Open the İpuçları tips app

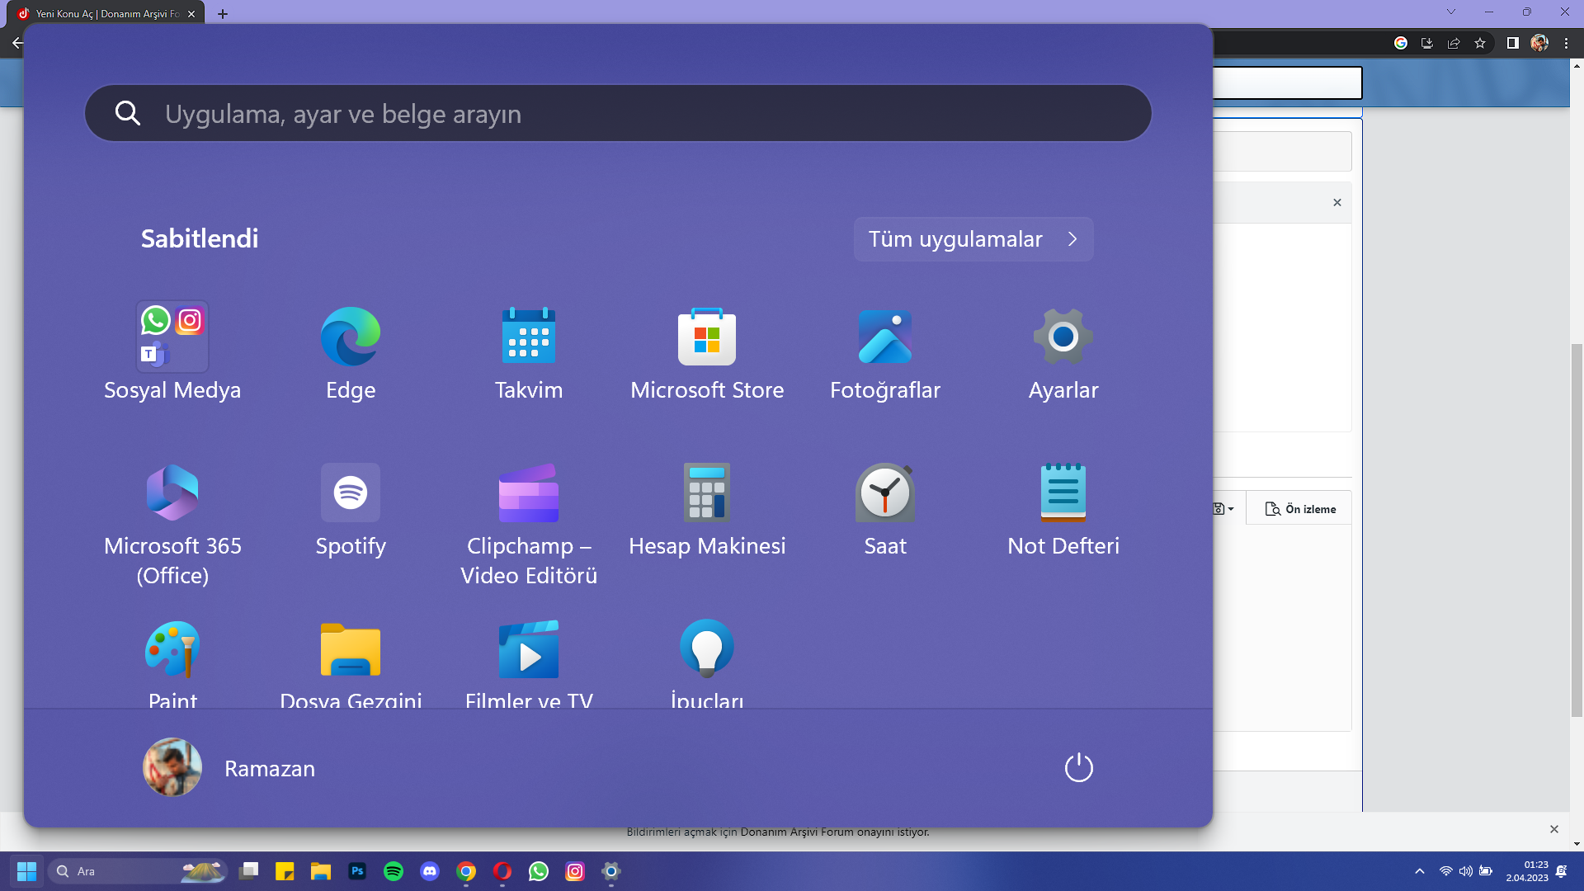pos(707,662)
